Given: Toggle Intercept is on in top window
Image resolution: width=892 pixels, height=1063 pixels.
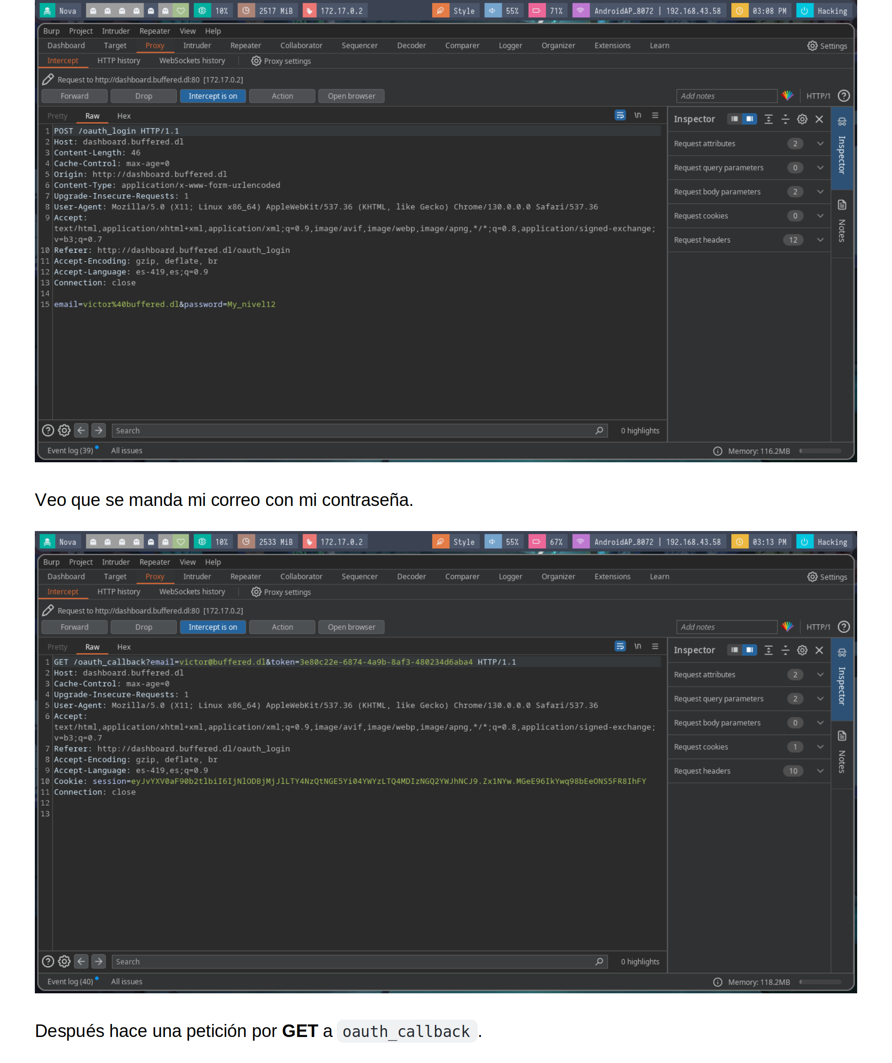Looking at the screenshot, I should coord(213,96).
